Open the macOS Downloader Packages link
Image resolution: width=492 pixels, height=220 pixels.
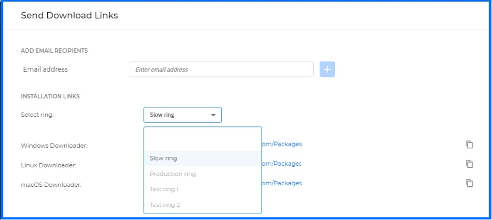282,183
